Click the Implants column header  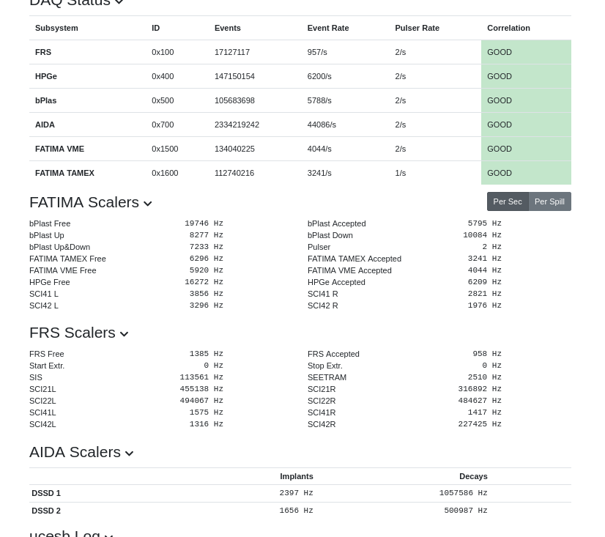pyautogui.click(x=297, y=476)
